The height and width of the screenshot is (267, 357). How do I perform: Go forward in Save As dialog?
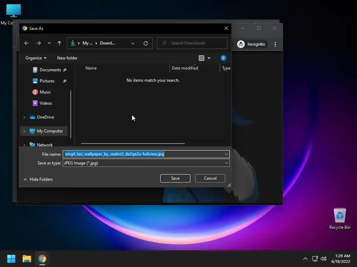click(39, 43)
